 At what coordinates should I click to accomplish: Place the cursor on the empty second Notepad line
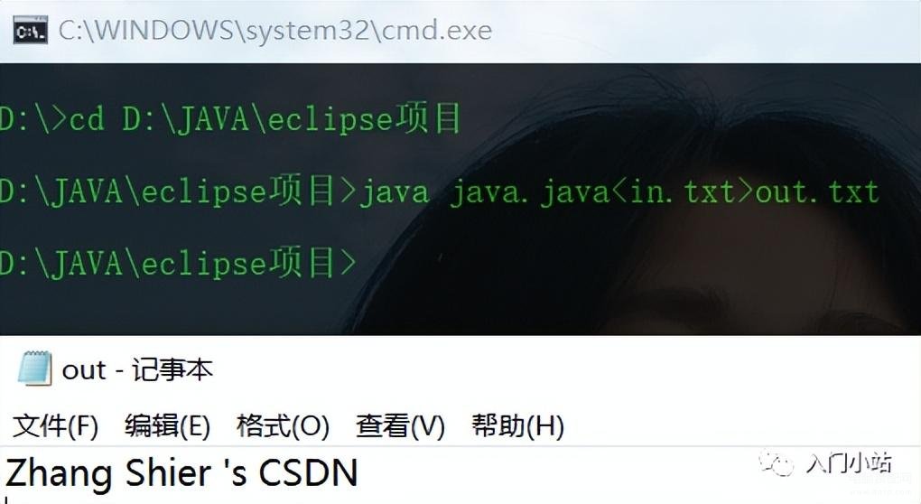click(460, 499)
